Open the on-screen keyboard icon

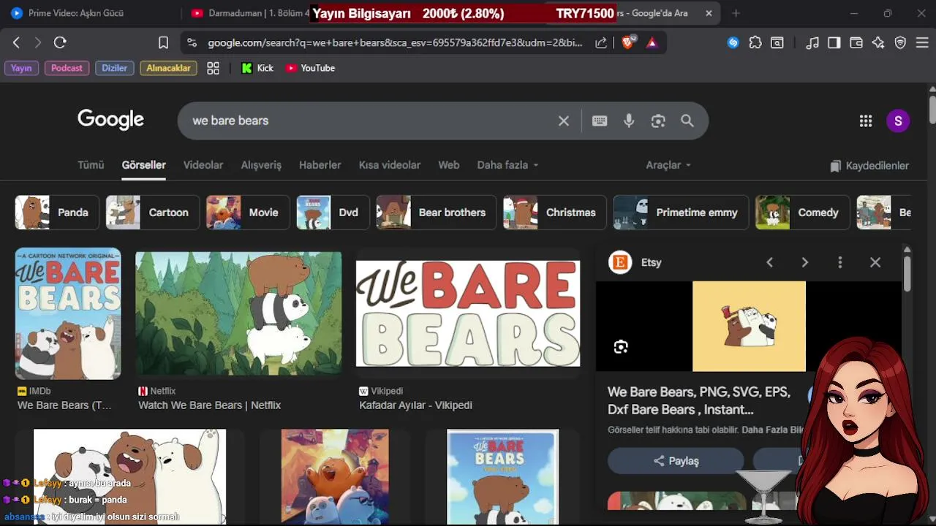(x=600, y=121)
